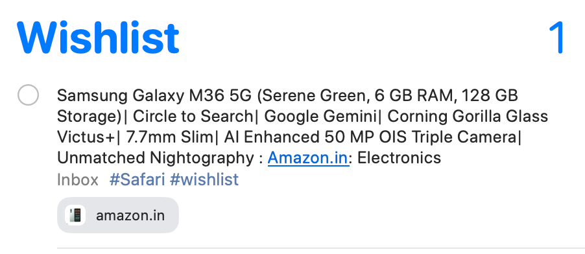Click the reminder count number 1
Viewport: 585px width, 254px height.
click(558, 38)
